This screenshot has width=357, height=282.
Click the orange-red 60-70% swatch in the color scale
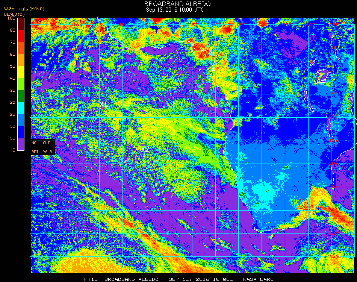pyautogui.click(x=21, y=48)
